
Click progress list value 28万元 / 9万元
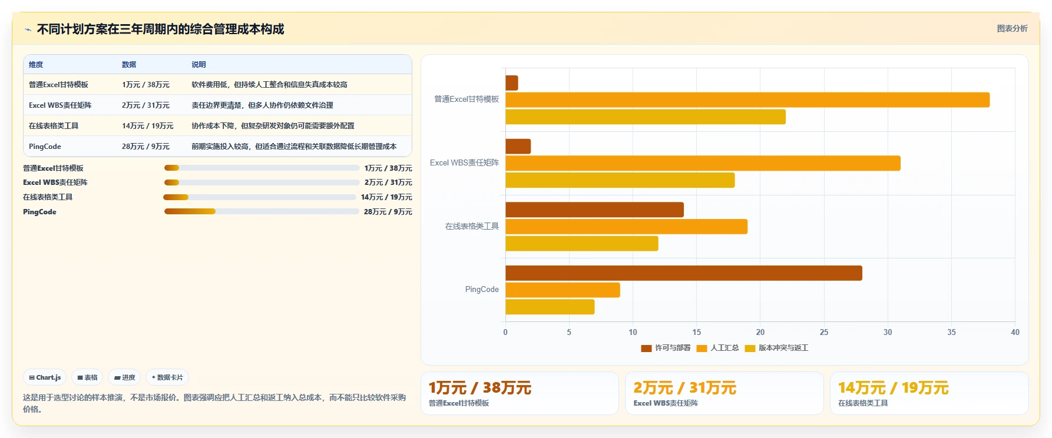coord(388,212)
